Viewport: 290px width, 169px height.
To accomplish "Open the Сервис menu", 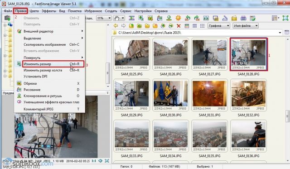I will pyautogui.click(x=126, y=11).
